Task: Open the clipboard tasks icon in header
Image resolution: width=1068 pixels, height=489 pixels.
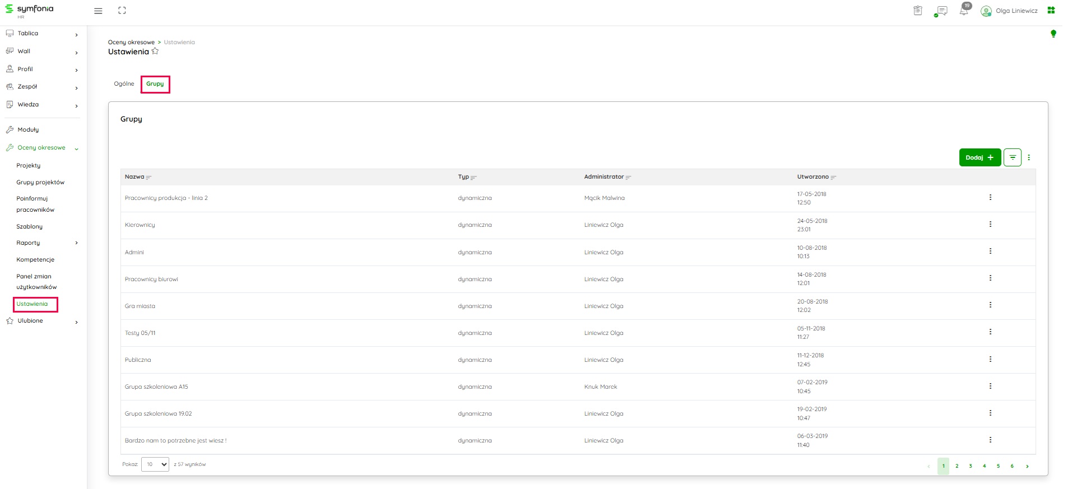Action: point(918,11)
